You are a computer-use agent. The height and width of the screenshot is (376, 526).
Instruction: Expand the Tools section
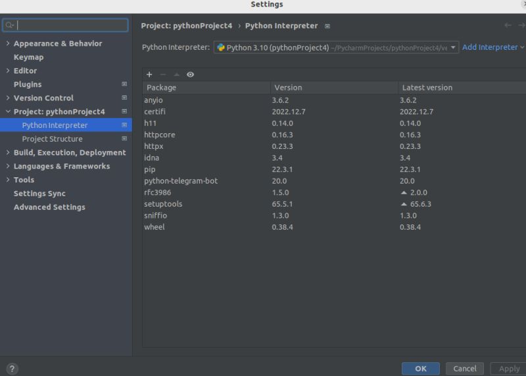pos(8,179)
